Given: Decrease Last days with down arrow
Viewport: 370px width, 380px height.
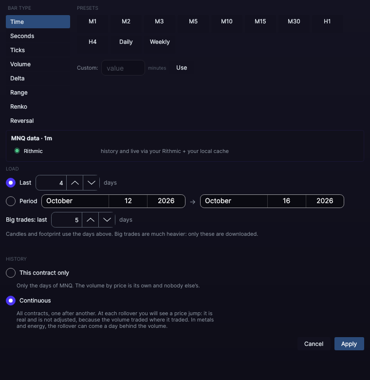Looking at the screenshot, I should click(x=92, y=183).
